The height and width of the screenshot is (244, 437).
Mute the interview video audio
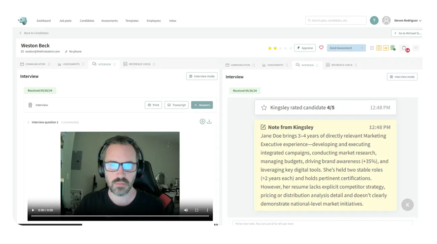(186, 210)
